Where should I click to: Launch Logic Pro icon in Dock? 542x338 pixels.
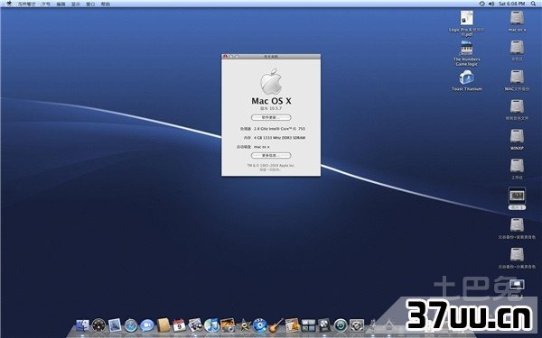[x=324, y=325]
